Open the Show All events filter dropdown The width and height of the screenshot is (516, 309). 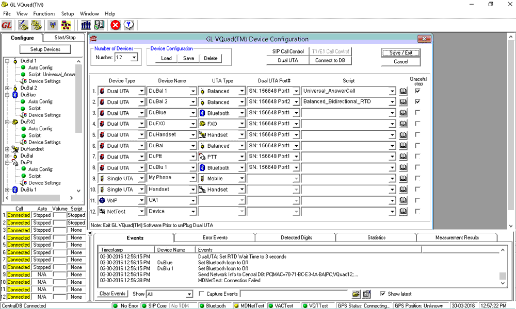189,294
